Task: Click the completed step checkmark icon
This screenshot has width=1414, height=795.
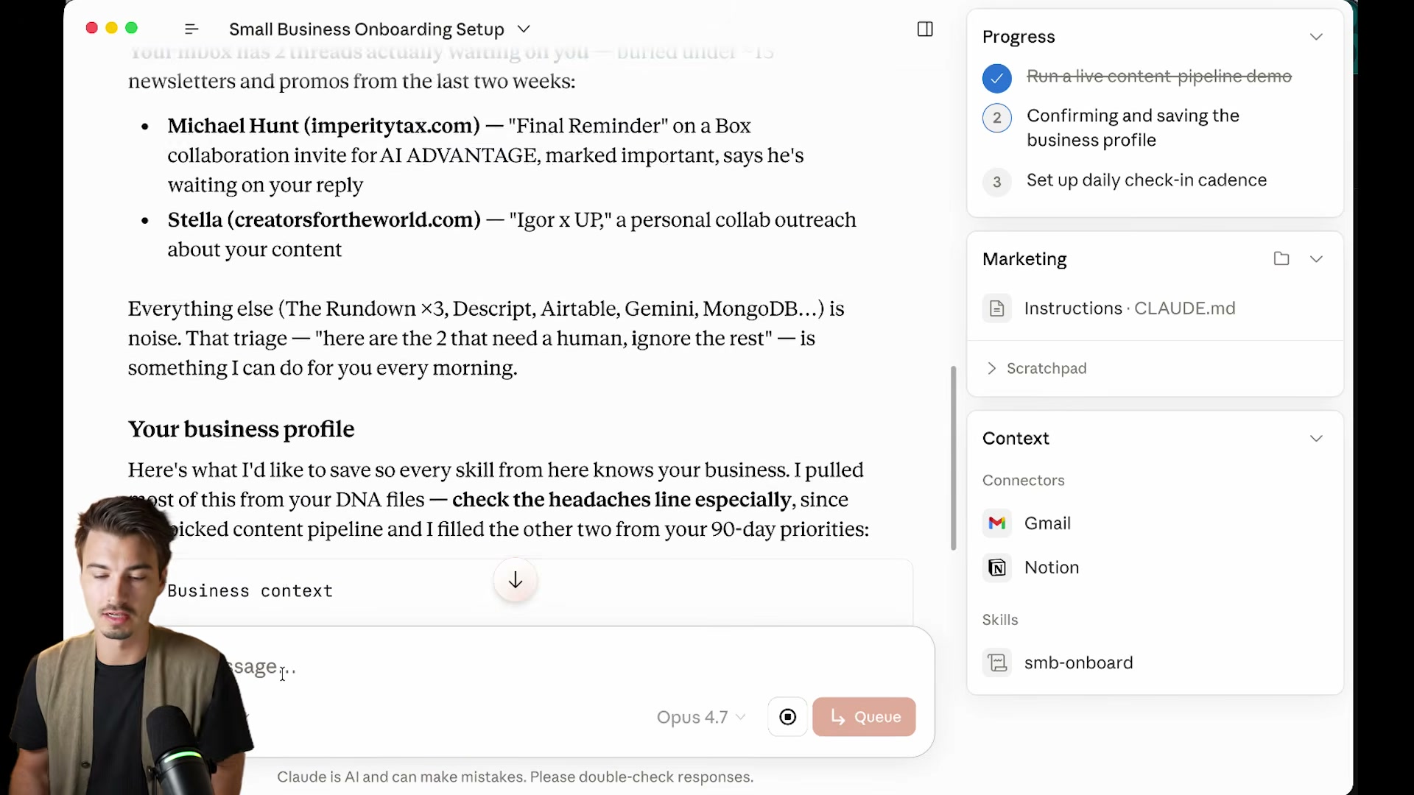Action: (996, 78)
